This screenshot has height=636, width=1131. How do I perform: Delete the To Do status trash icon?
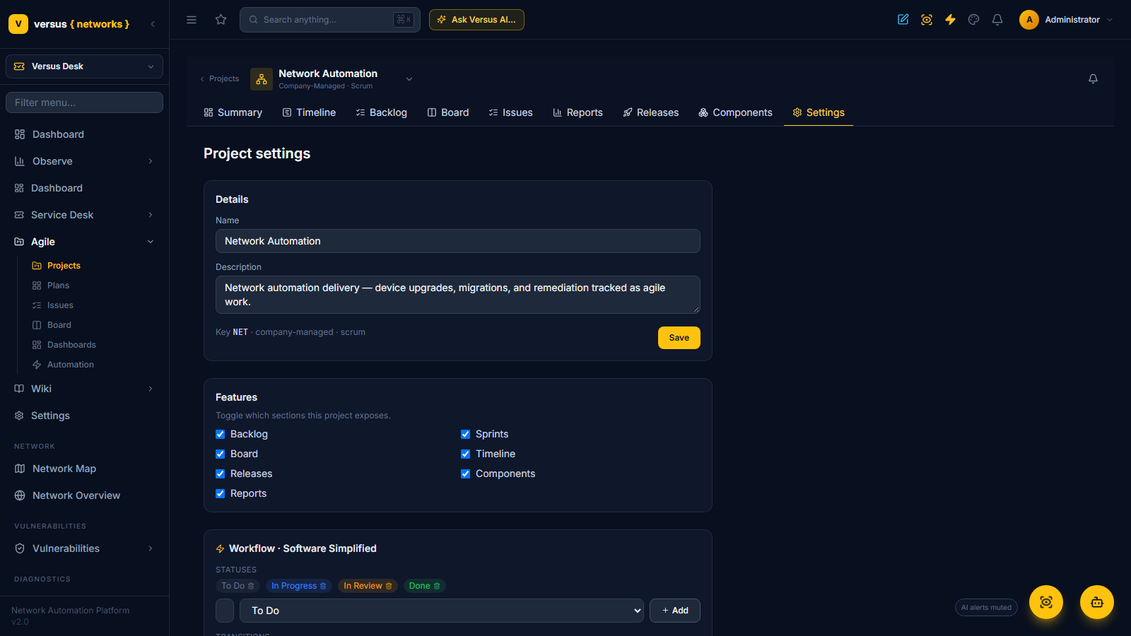coord(251,586)
